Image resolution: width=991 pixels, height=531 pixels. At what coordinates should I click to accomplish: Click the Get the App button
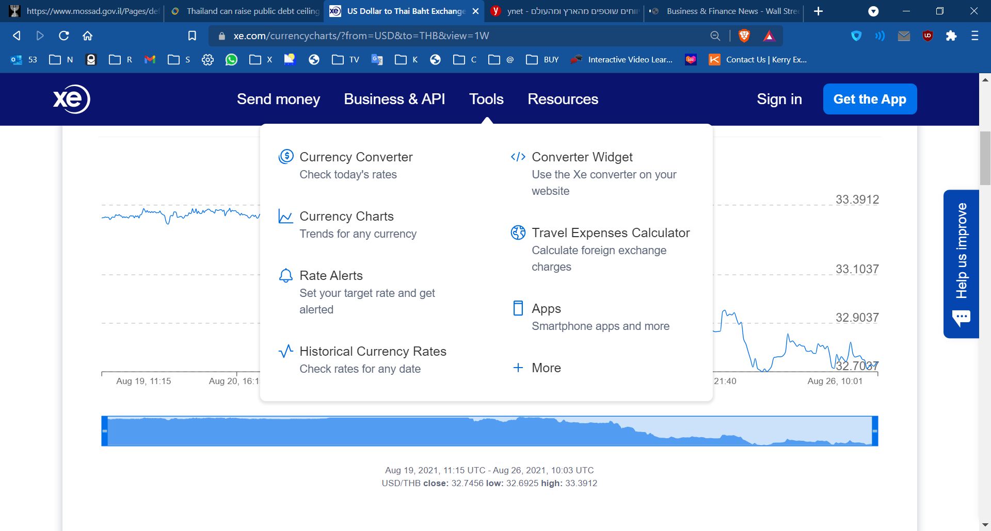point(870,99)
